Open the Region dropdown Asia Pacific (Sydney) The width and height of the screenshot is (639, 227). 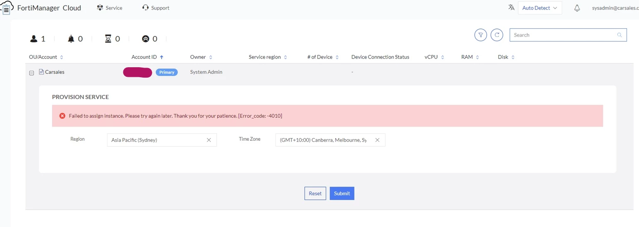pyautogui.click(x=162, y=140)
